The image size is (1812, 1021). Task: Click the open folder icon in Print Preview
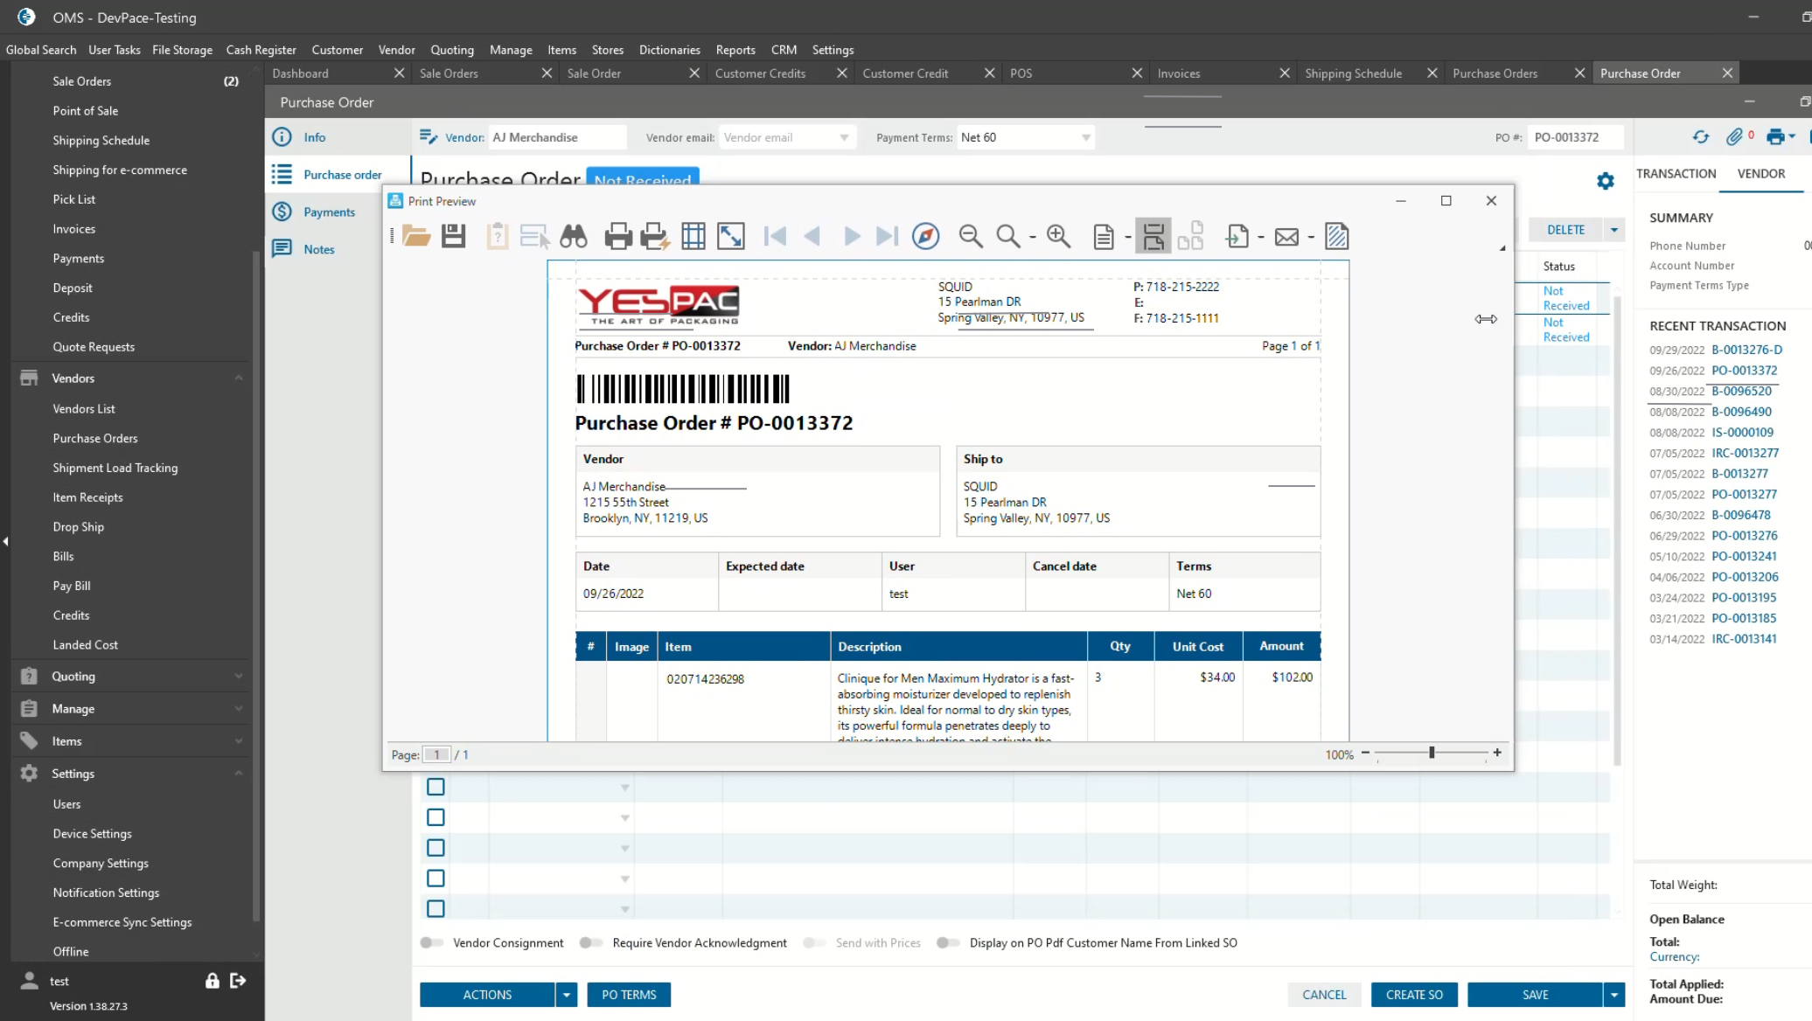416,236
